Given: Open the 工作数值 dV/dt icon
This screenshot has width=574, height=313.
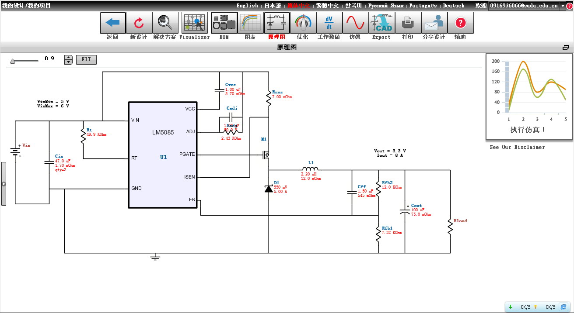Looking at the screenshot, I should pyautogui.click(x=329, y=23).
